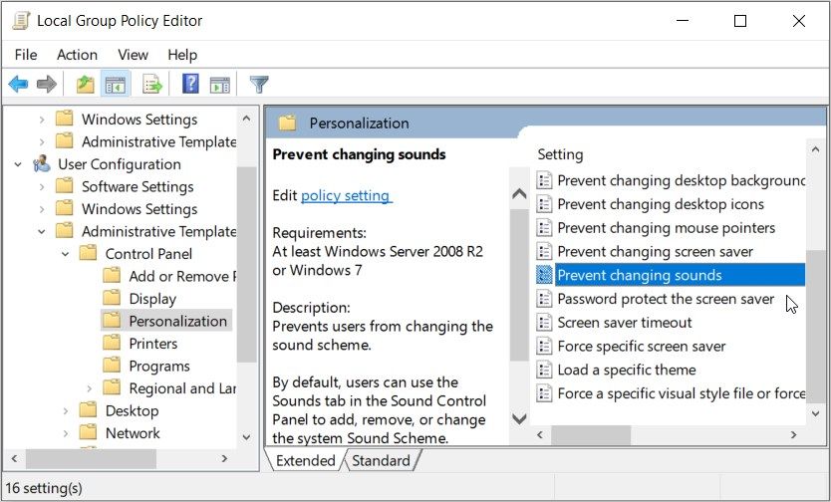Open the View menu
Image resolution: width=831 pixels, height=502 pixels.
coord(133,55)
